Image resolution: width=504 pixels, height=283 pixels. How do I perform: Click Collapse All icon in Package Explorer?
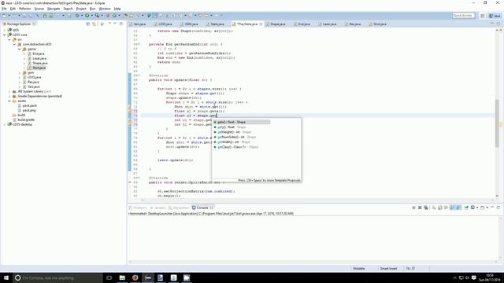(88, 24)
